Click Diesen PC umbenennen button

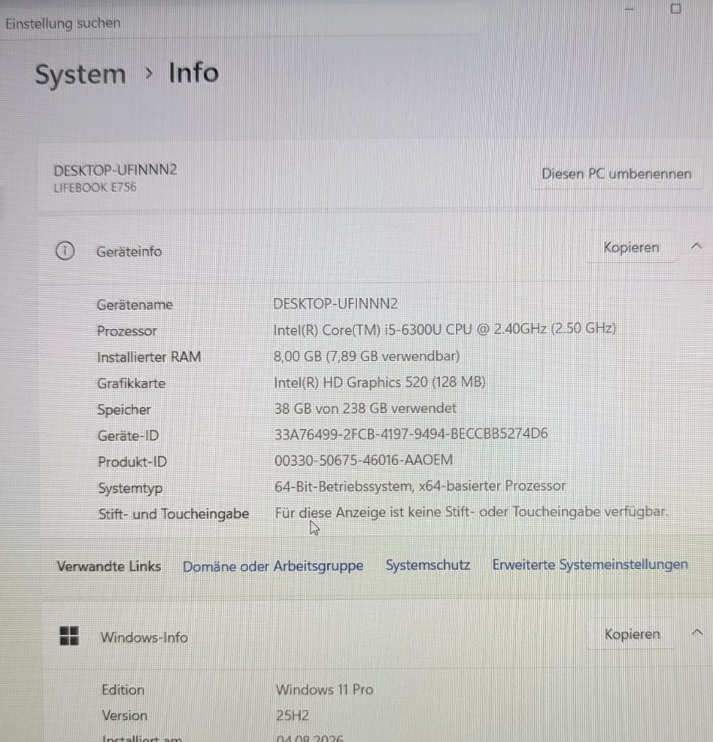tap(617, 174)
